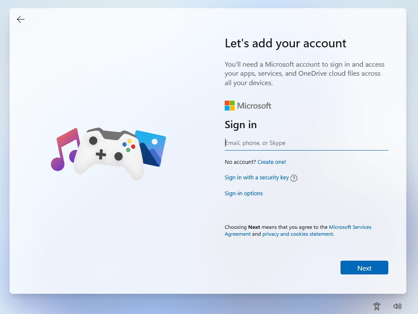
Task: Click the red square of the Microsoft logo
Action: click(227, 102)
